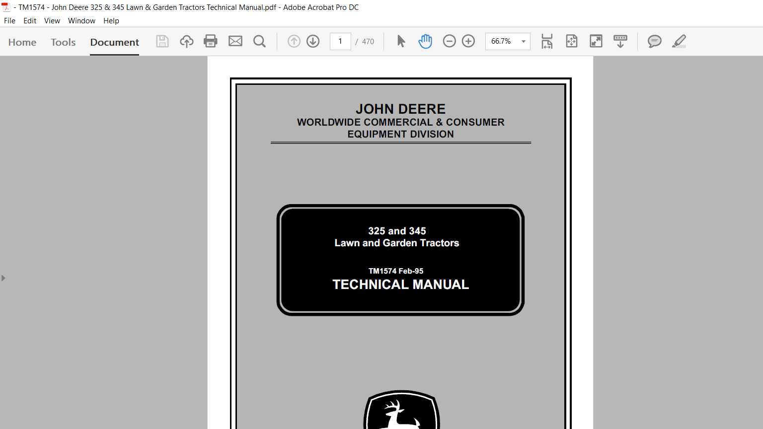Click the read mode toolbar icon
This screenshot has width=763, height=429.
click(x=620, y=41)
